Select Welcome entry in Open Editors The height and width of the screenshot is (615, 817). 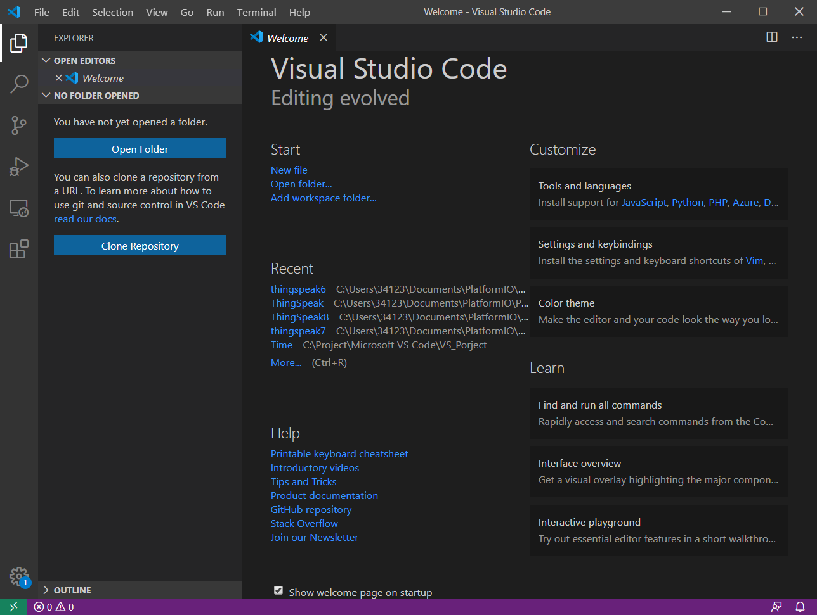[140, 78]
